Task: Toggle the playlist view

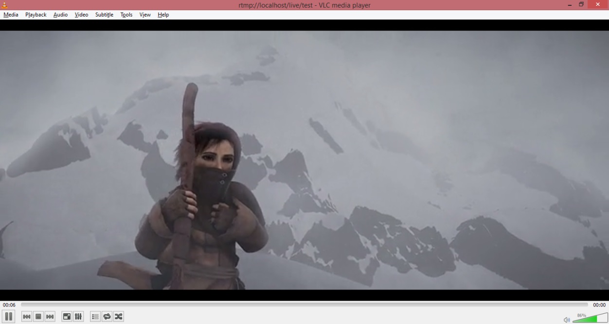Action: click(x=95, y=317)
